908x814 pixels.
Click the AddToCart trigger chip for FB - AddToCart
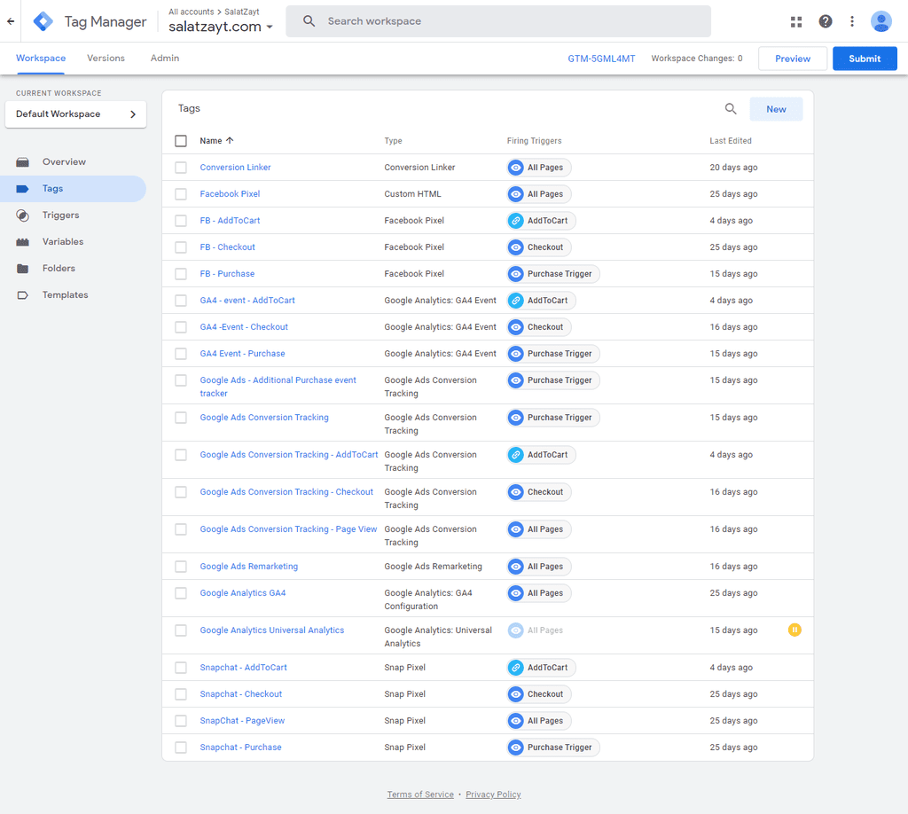542,221
